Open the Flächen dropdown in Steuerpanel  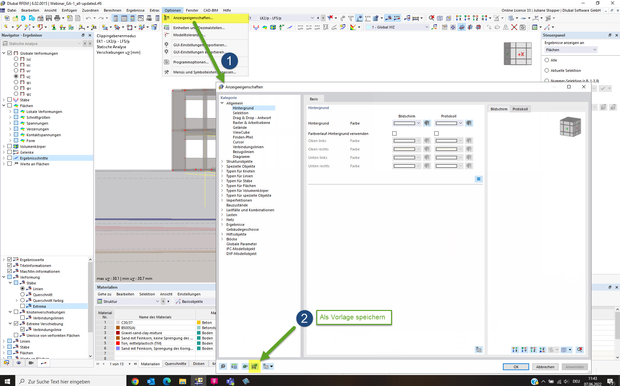pyautogui.click(x=571, y=50)
